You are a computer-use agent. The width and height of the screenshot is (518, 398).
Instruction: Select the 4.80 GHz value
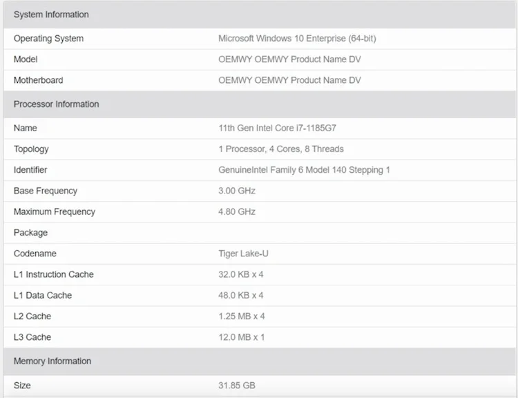coord(236,211)
